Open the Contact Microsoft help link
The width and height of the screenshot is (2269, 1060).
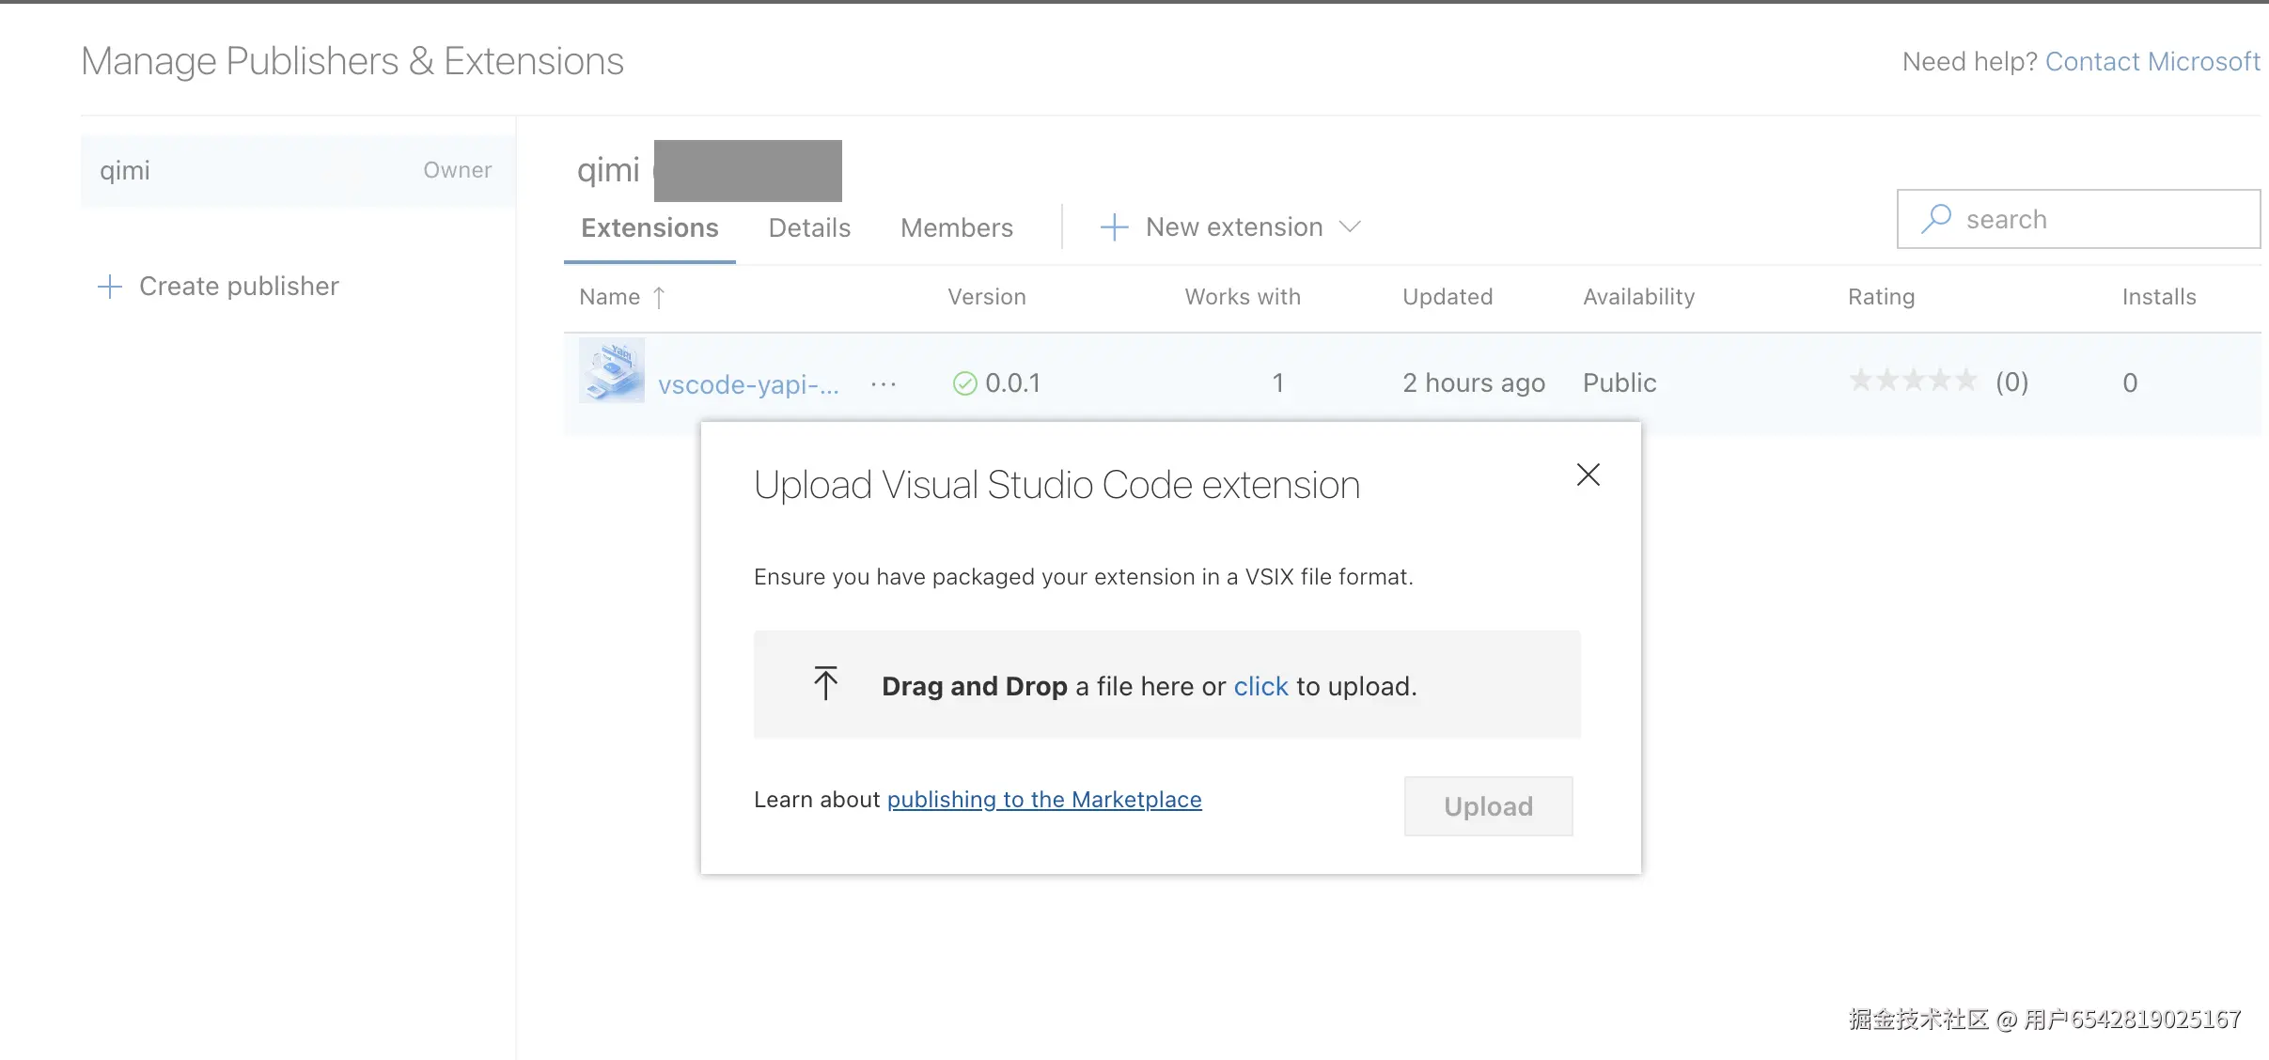click(x=2152, y=62)
